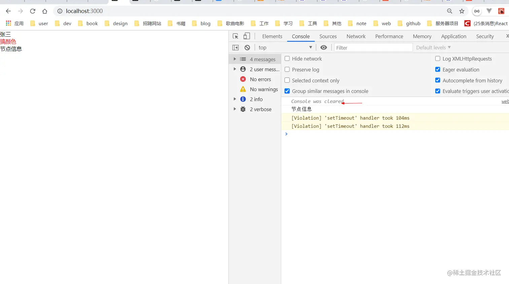Show more DevTools tabs with the chevron
Viewport: 509px width, 284px height.
click(x=507, y=36)
